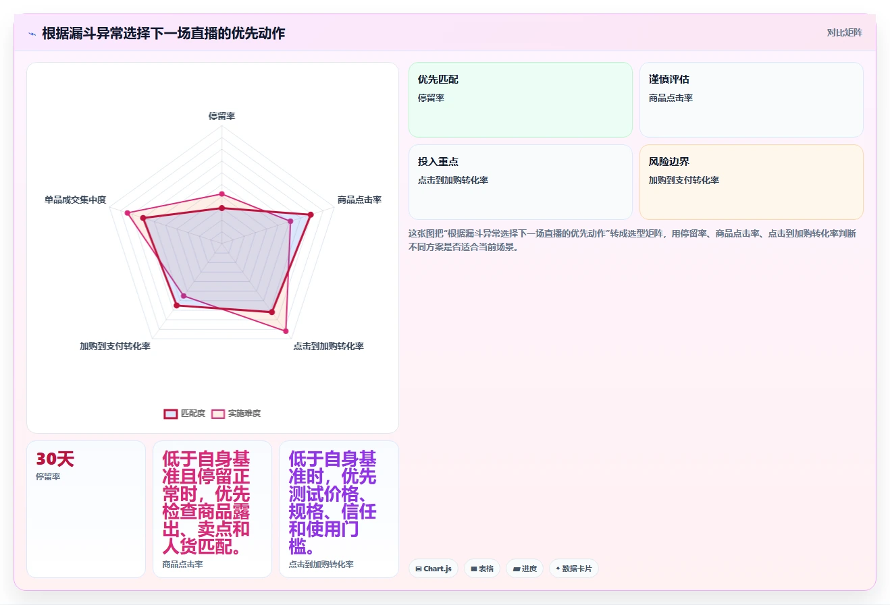Screen dimensions: 890x605
Task: Click 加购到支付转化率 text in 风险边界 card
Action: click(x=683, y=180)
